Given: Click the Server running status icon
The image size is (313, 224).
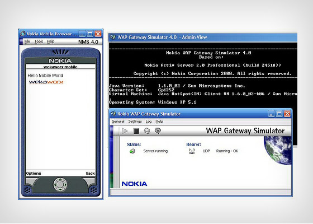Looking at the screenshot, I should [132, 151].
